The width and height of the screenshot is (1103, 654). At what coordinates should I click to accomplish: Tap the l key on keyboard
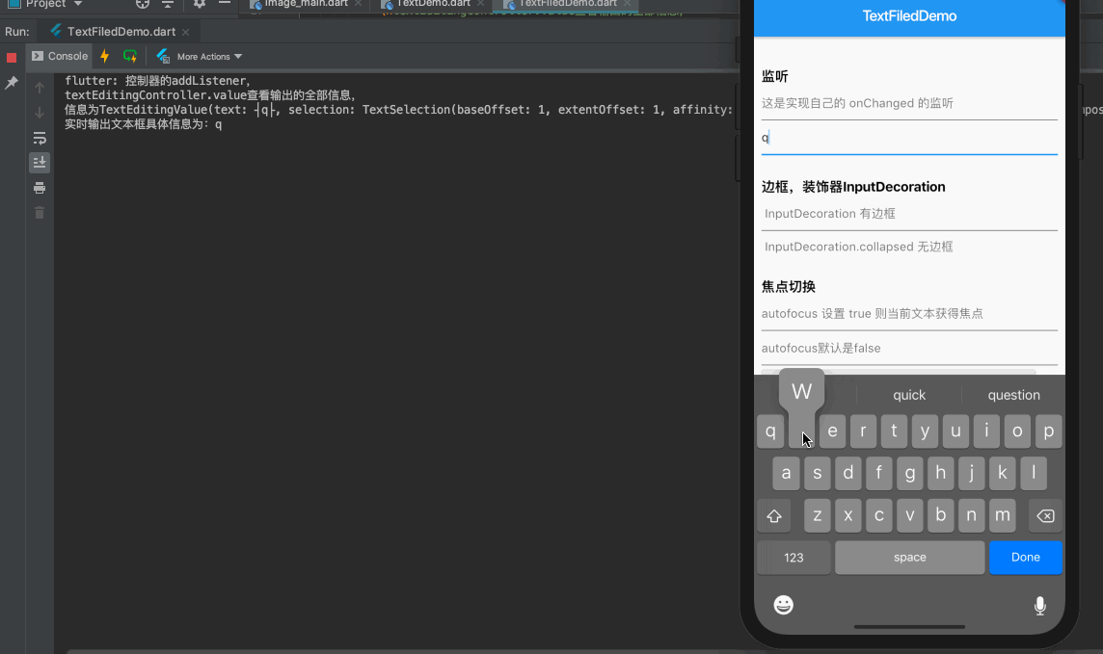1034,474
